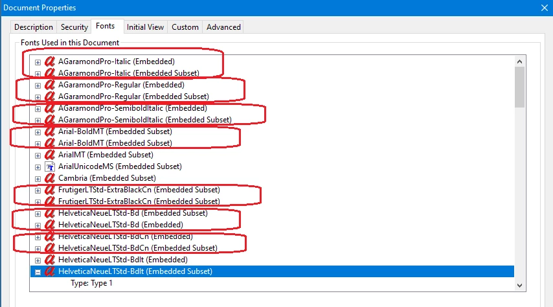This screenshot has width=553, height=307.
Task: Expand HelveticaNeueLTStd-BdCn (Embedded) details
Action: point(38,237)
